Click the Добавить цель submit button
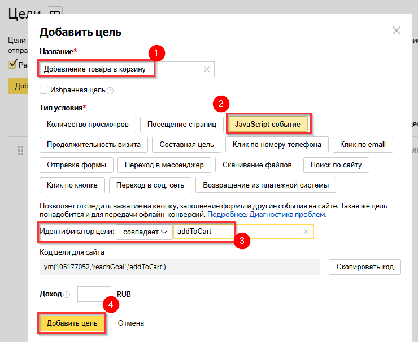The height and width of the screenshot is (342, 418). pos(72,323)
